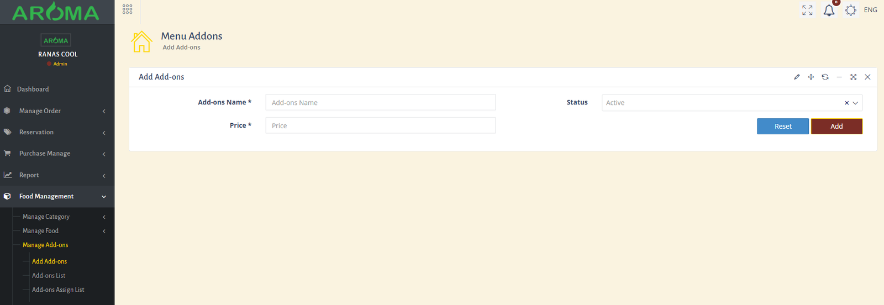Click the pencil edit panel icon
Image resolution: width=884 pixels, height=305 pixels.
[x=797, y=77]
